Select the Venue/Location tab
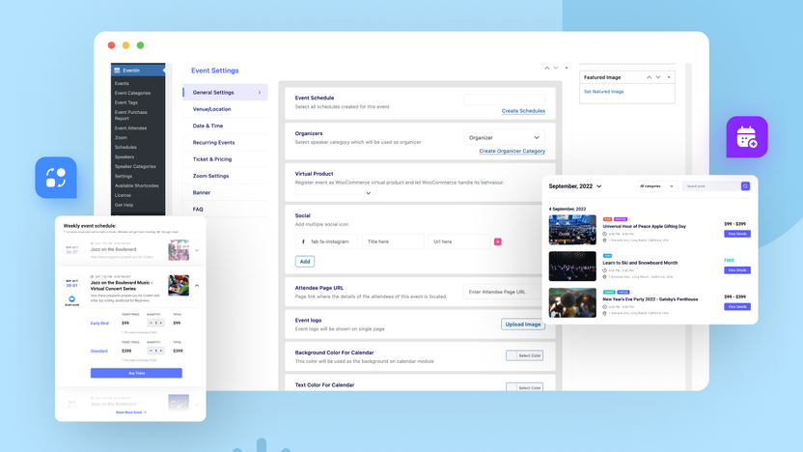Image resolution: width=803 pixels, height=452 pixels. click(x=225, y=109)
